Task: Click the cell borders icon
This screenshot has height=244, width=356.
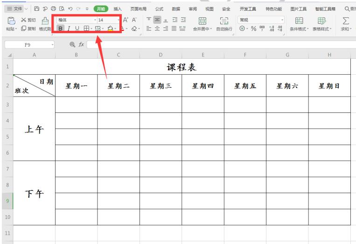Action: click(x=86, y=28)
